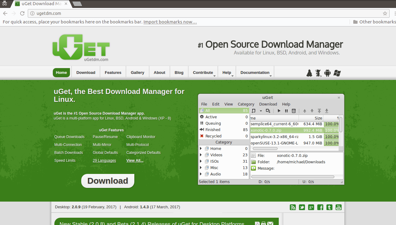Image resolution: width=396 pixels, height=225 pixels.
Task: Click the New Download icon in uGet toolbar
Action: [x=254, y=111]
